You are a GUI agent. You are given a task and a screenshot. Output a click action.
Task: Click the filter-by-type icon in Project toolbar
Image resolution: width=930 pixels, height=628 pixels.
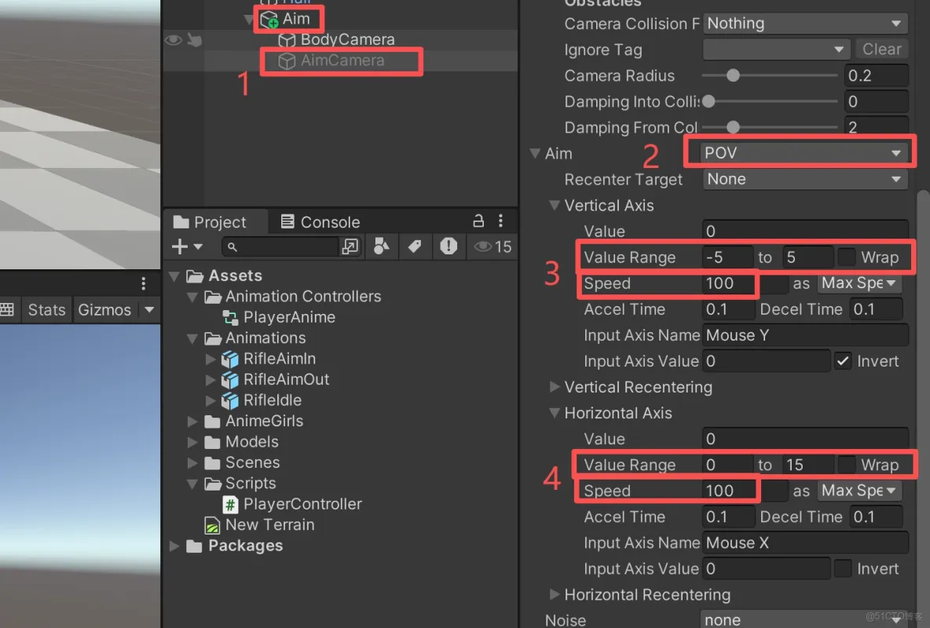(x=382, y=246)
